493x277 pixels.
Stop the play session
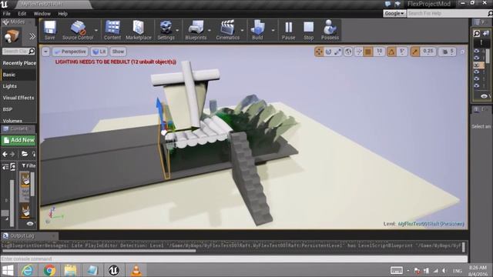click(x=308, y=30)
